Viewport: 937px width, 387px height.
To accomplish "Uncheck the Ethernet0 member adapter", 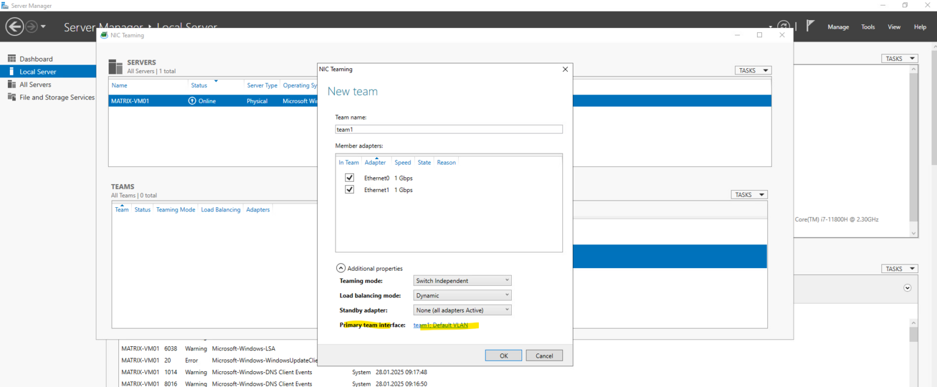I will (x=350, y=177).
